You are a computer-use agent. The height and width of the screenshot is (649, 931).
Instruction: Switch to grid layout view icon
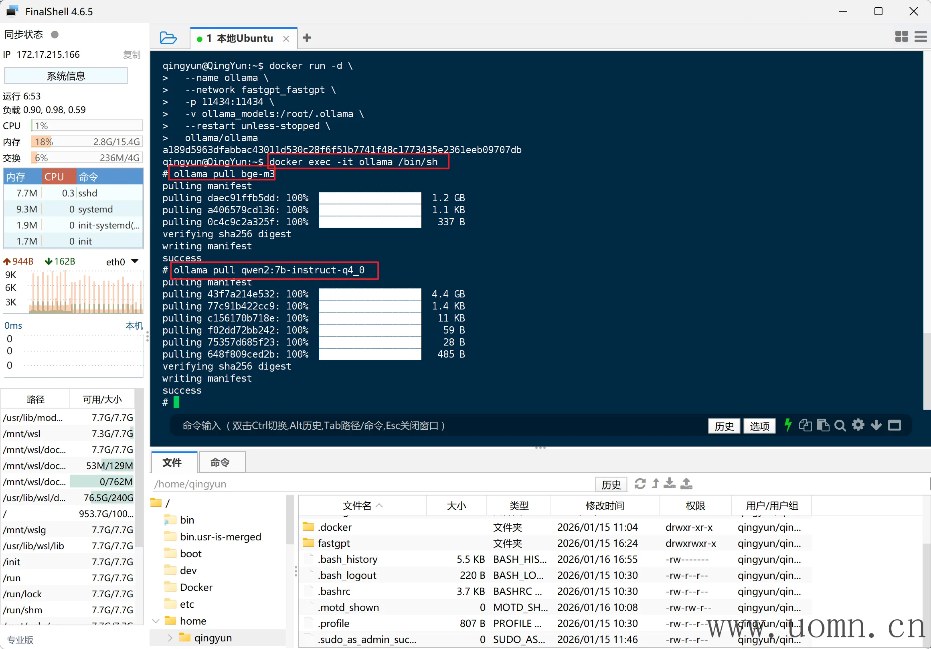[x=901, y=37]
